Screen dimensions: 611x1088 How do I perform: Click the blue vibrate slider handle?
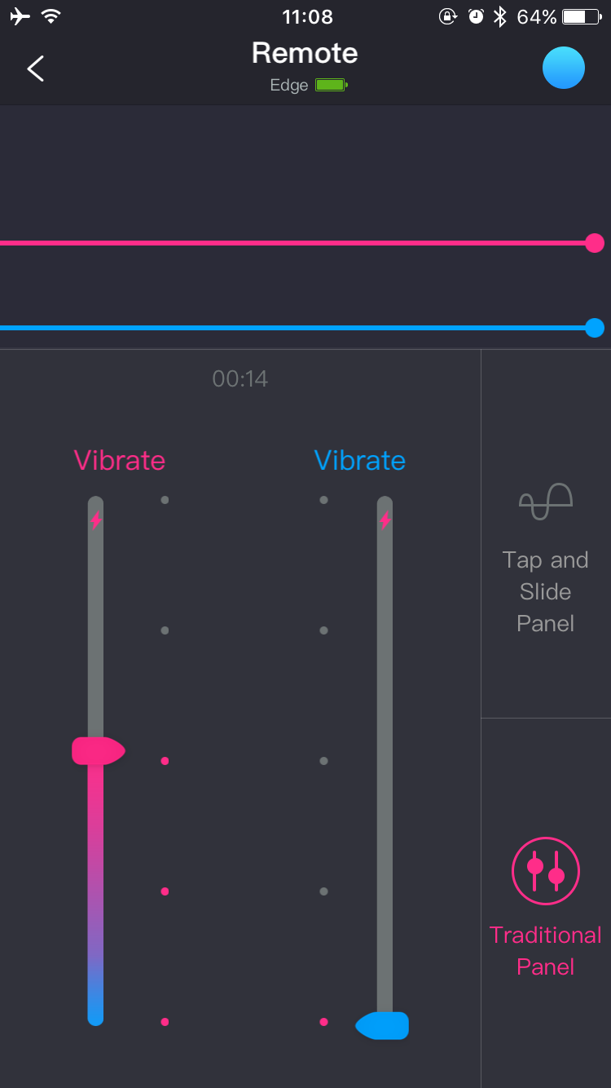click(x=383, y=1025)
